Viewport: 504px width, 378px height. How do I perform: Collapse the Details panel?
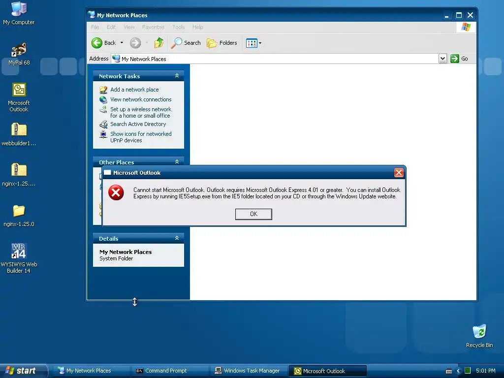click(177, 238)
